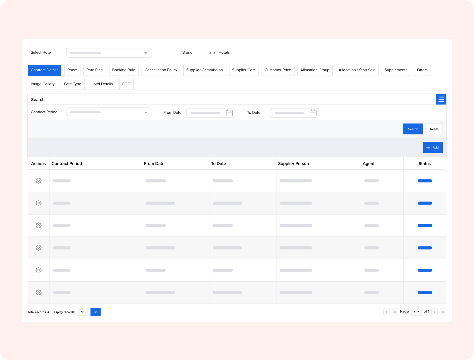Add a new contract record
The width and height of the screenshot is (474, 360).
point(433,147)
